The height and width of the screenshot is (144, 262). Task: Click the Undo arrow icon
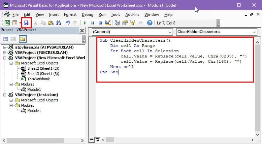click(68, 23)
